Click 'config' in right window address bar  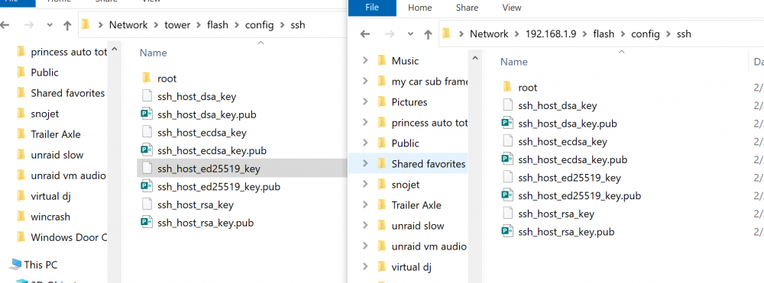pyautogui.click(x=646, y=34)
